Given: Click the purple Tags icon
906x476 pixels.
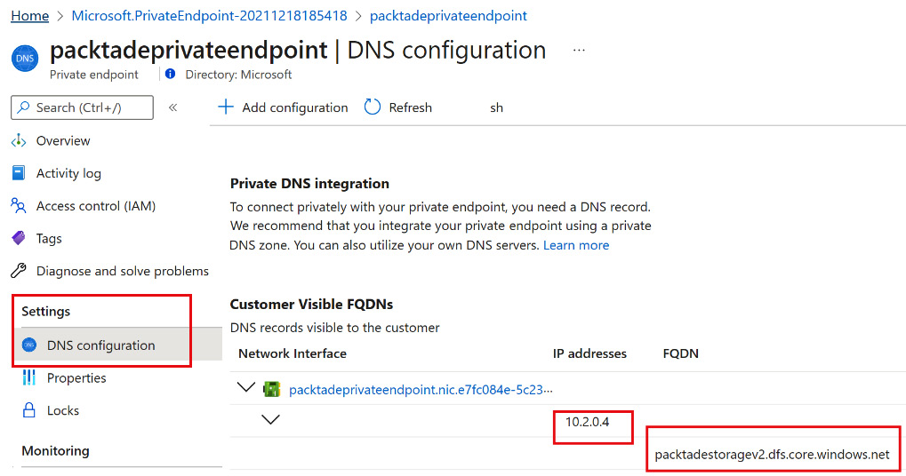Looking at the screenshot, I should click(x=18, y=238).
